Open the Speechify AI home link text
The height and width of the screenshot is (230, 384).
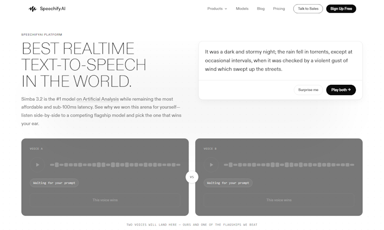(x=53, y=9)
